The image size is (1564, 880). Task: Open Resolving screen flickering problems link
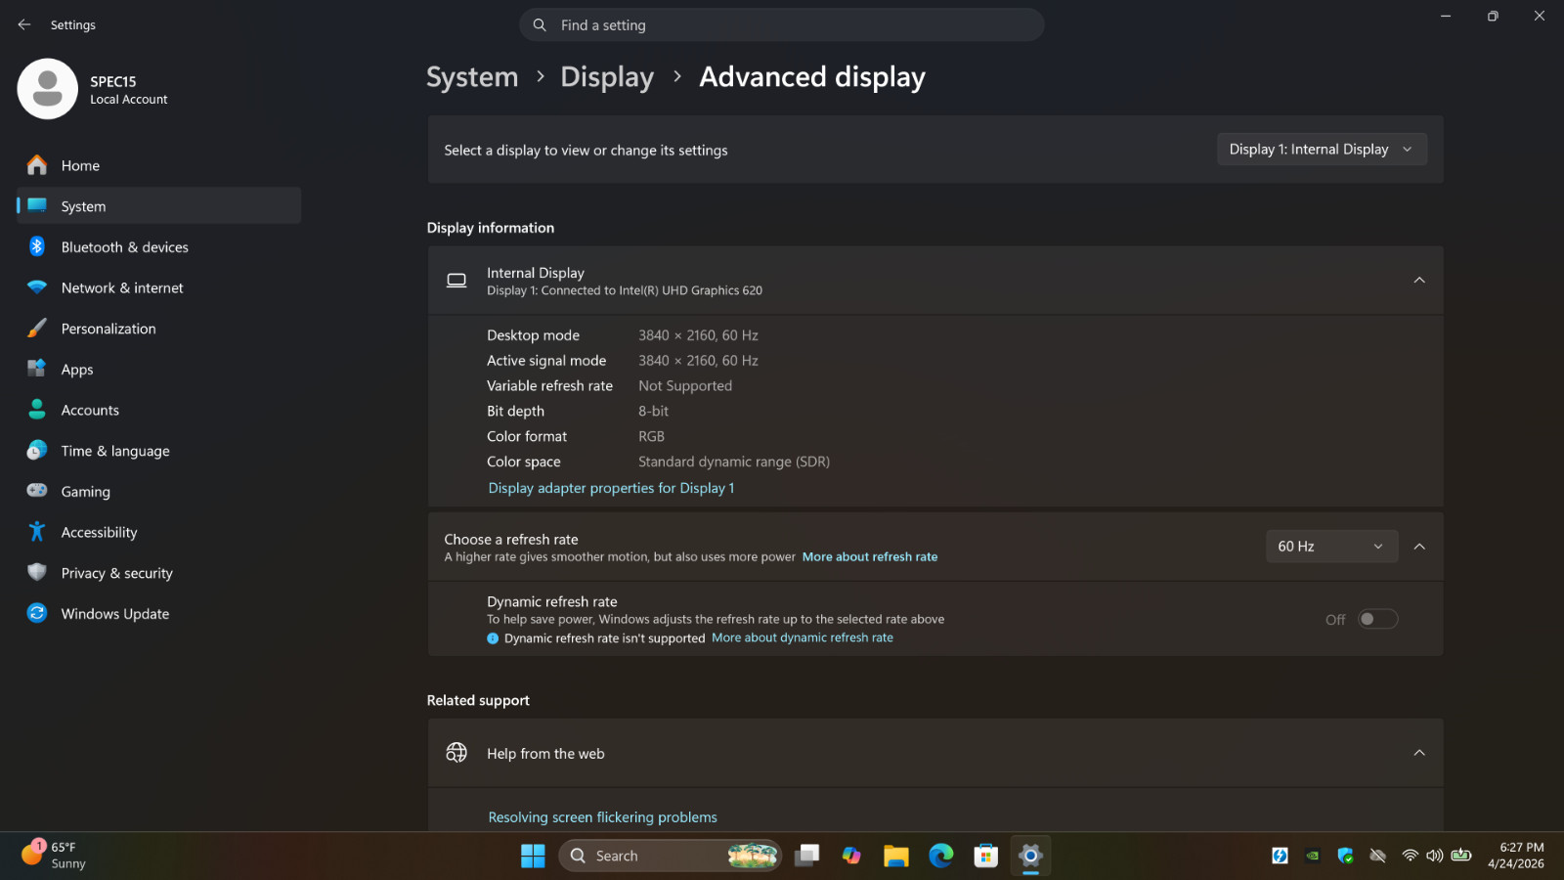(x=602, y=817)
